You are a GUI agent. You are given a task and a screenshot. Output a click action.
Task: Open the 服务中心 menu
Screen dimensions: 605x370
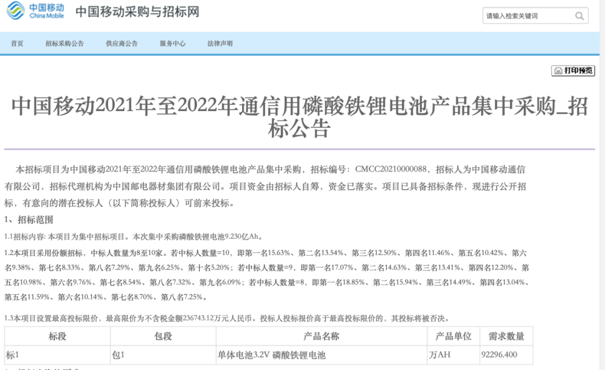coord(173,44)
